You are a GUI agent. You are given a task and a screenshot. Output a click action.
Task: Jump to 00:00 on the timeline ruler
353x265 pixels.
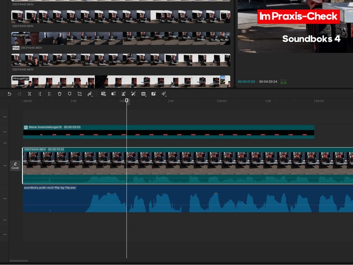(x=28, y=101)
